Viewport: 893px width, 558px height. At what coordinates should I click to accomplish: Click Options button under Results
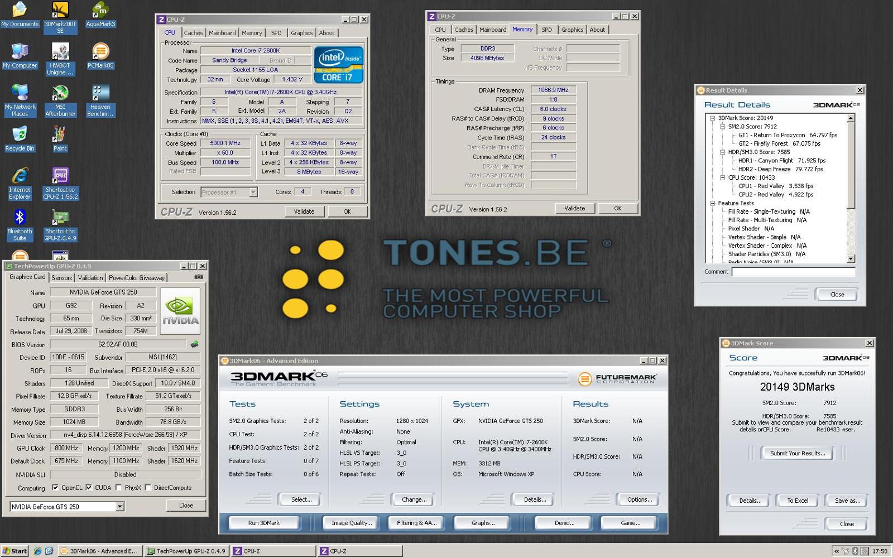640,499
